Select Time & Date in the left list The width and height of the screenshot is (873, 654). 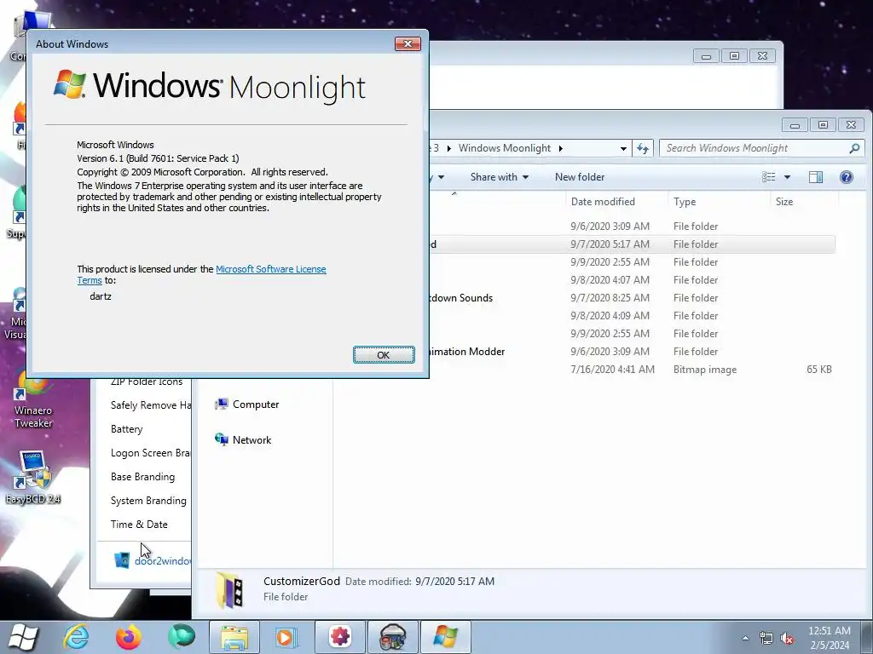pos(139,524)
